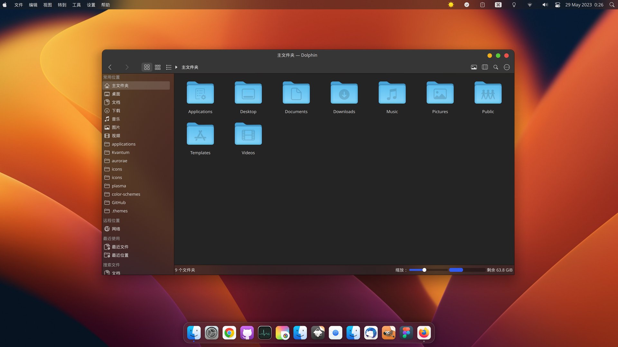Click the back navigation arrow

(x=110, y=67)
